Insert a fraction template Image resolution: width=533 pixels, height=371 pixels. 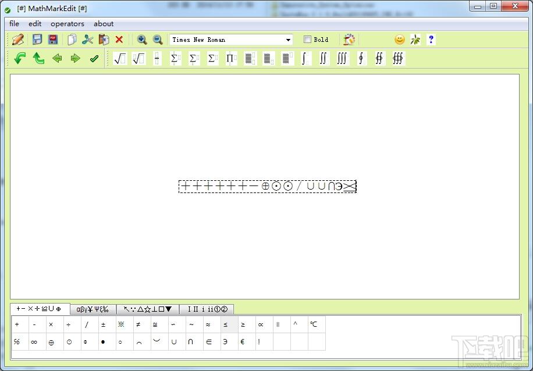pos(157,58)
